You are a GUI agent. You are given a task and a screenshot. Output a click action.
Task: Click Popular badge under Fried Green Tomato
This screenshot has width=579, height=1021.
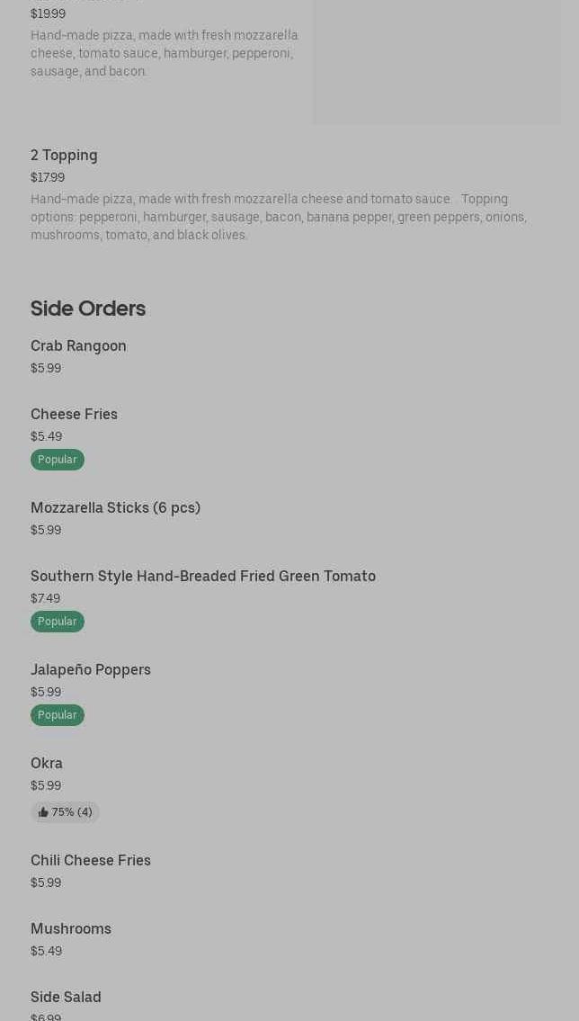tap(58, 622)
